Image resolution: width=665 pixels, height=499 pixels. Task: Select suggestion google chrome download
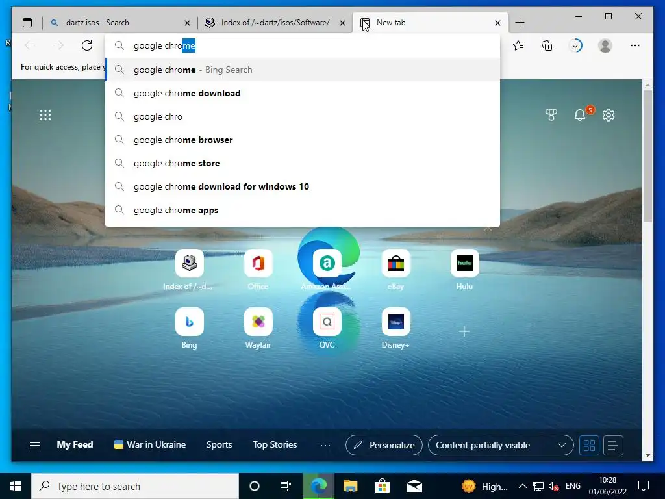click(x=303, y=93)
